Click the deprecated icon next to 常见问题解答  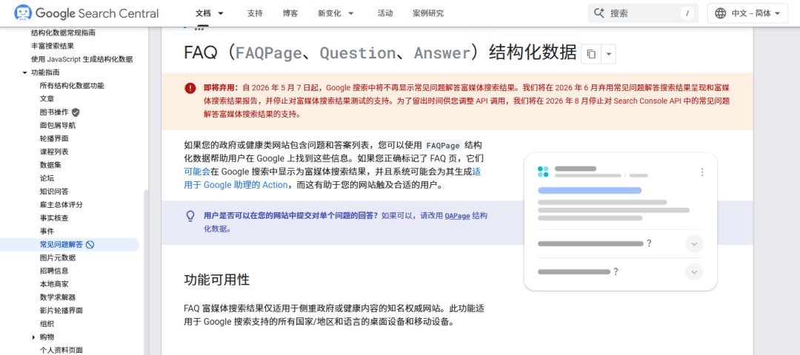(x=90, y=245)
